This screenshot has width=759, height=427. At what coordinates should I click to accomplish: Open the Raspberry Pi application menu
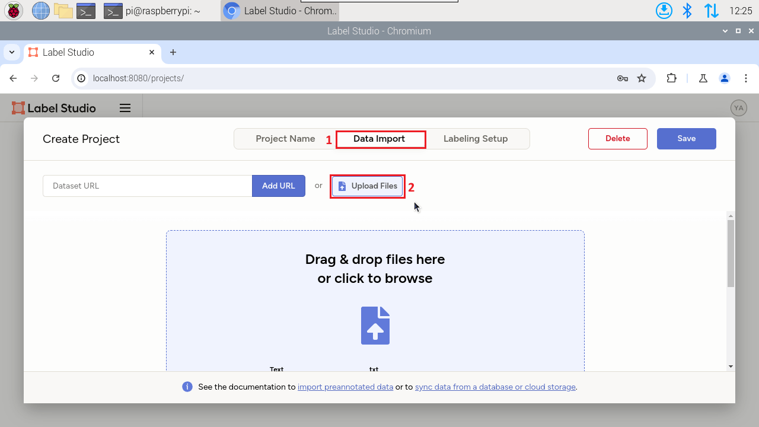click(14, 10)
